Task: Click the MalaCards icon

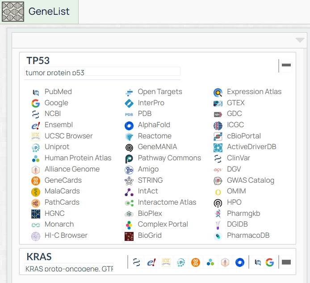Action: coord(36,192)
